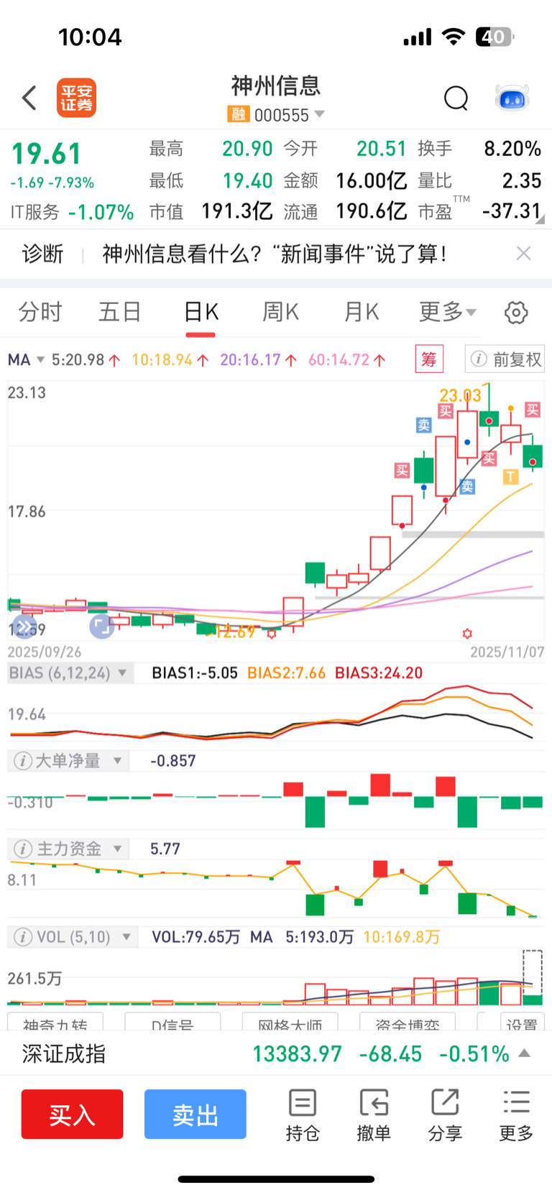This screenshot has width=552, height=1195.
Task: Tap the 换手 value 8.20%
Action: (x=512, y=149)
